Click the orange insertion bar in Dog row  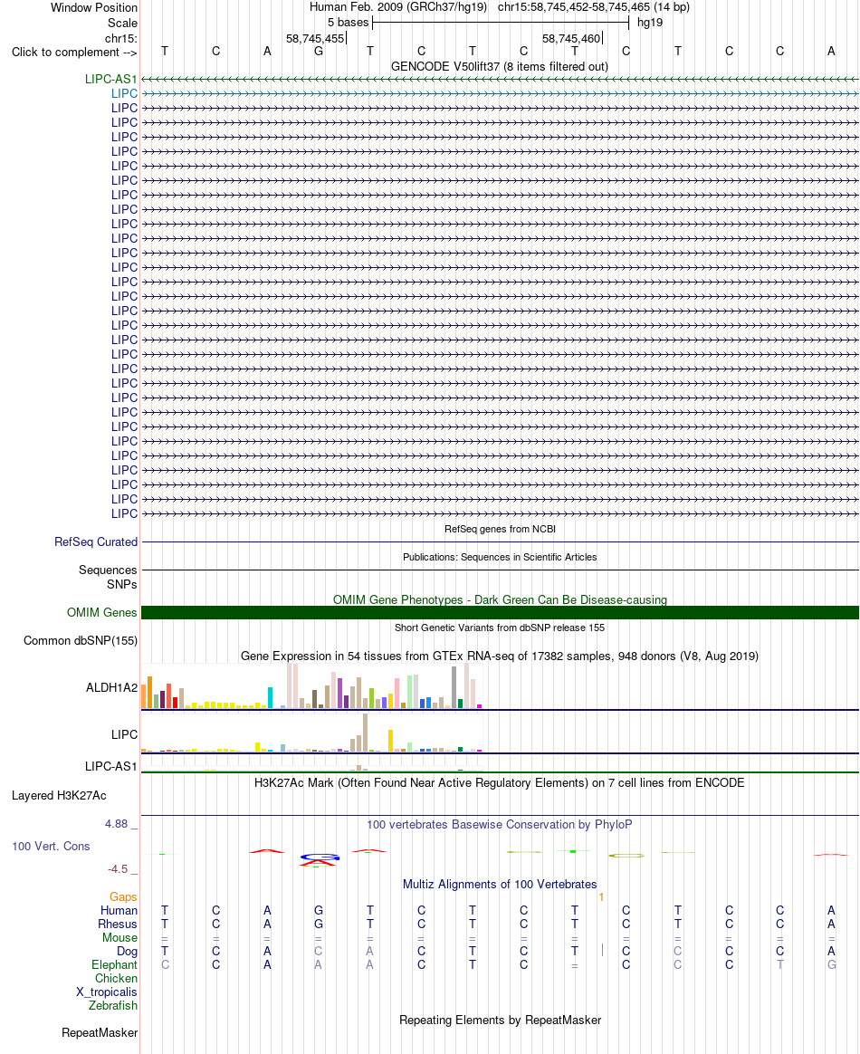point(602,951)
